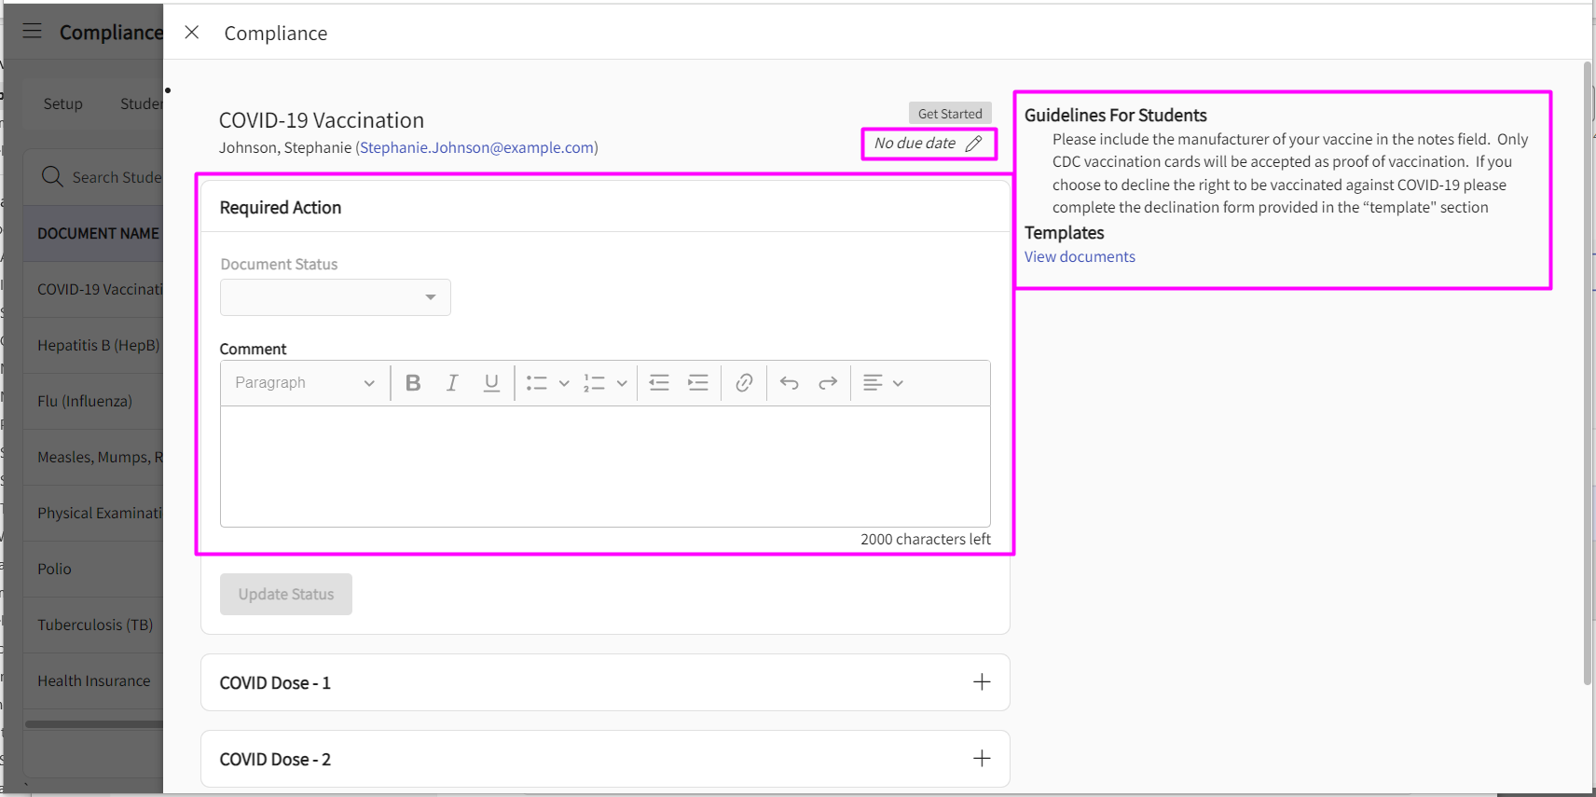Open the Paragraph style dropdown

click(x=304, y=383)
